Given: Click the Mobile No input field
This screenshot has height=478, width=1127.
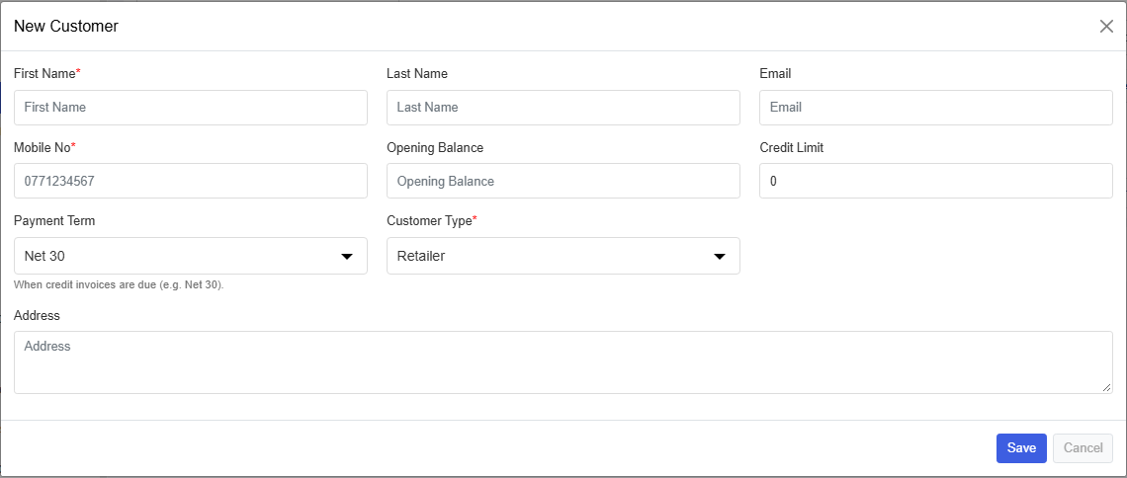Looking at the screenshot, I should pos(191,181).
